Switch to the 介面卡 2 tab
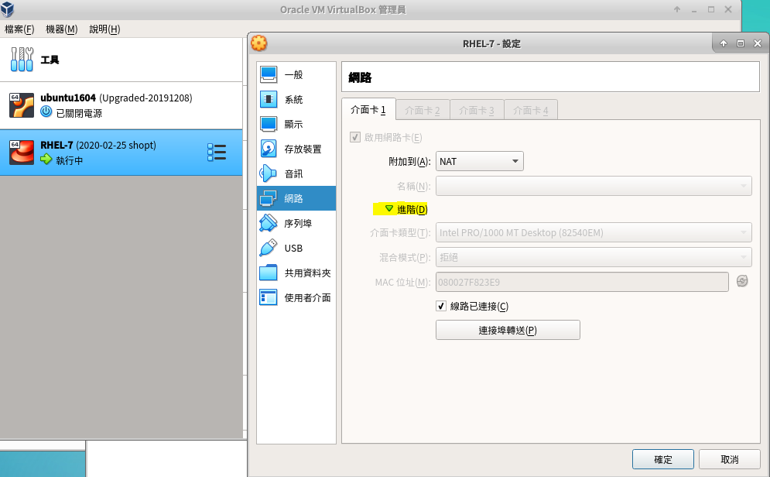The image size is (770, 477). tap(423, 110)
